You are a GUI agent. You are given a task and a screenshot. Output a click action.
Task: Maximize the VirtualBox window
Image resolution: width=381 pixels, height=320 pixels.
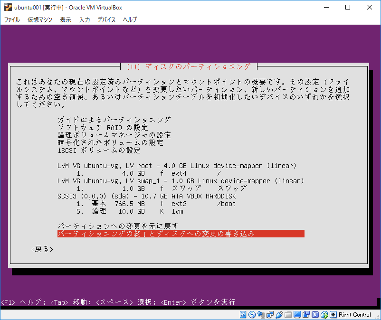(x=348, y=7)
